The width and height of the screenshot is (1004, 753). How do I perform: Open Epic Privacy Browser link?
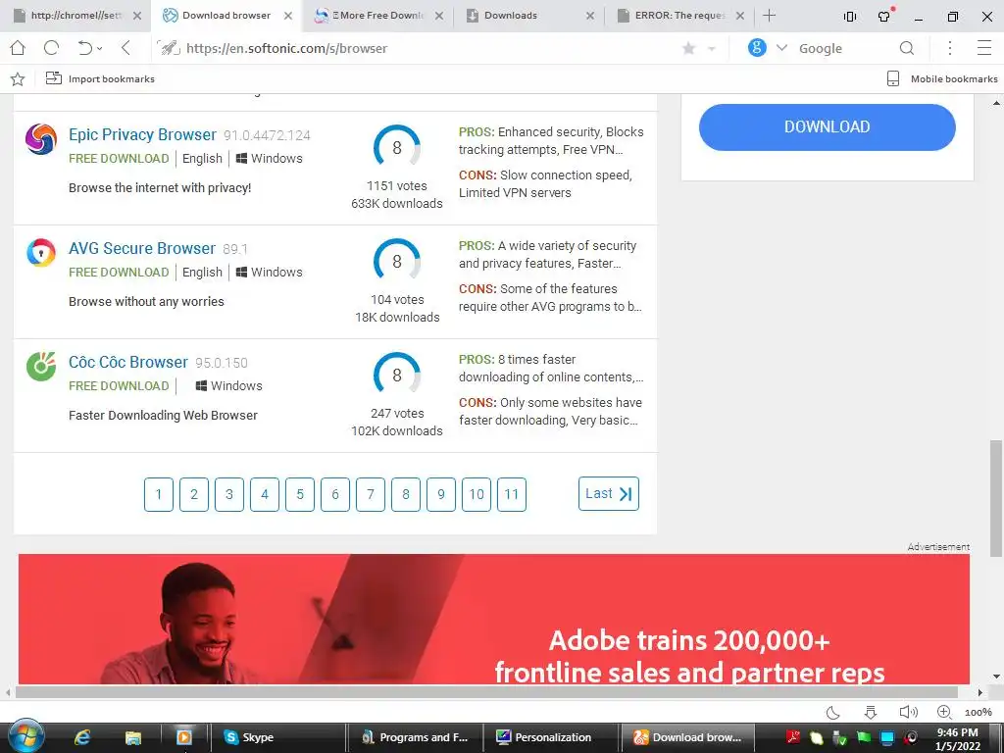[x=142, y=134]
